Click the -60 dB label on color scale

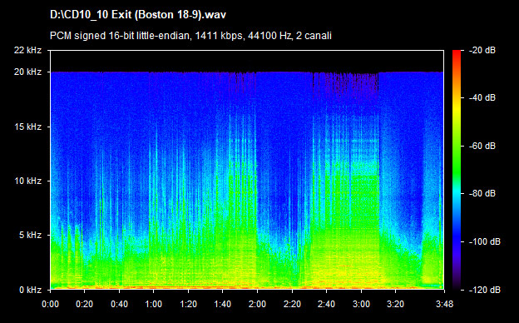[482, 146]
